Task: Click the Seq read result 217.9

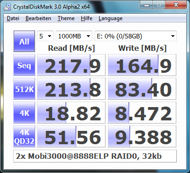Action: point(71,65)
